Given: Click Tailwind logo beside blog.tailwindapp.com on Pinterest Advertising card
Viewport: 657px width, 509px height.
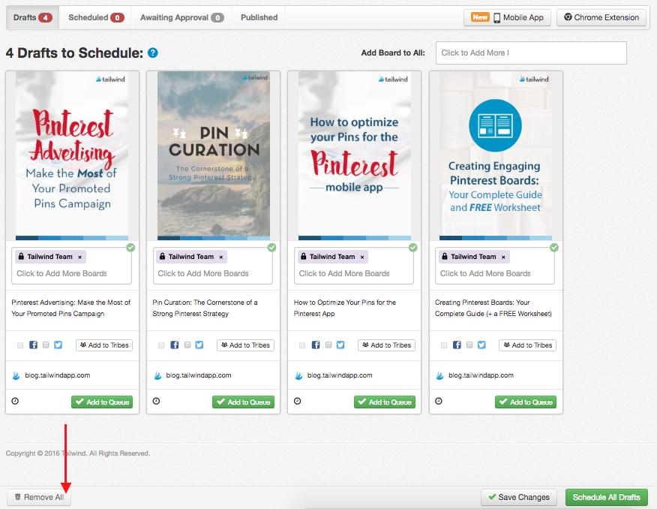Looking at the screenshot, I should pyautogui.click(x=16, y=375).
